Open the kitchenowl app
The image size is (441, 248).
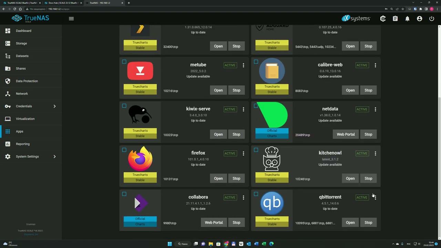tap(350, 178)
